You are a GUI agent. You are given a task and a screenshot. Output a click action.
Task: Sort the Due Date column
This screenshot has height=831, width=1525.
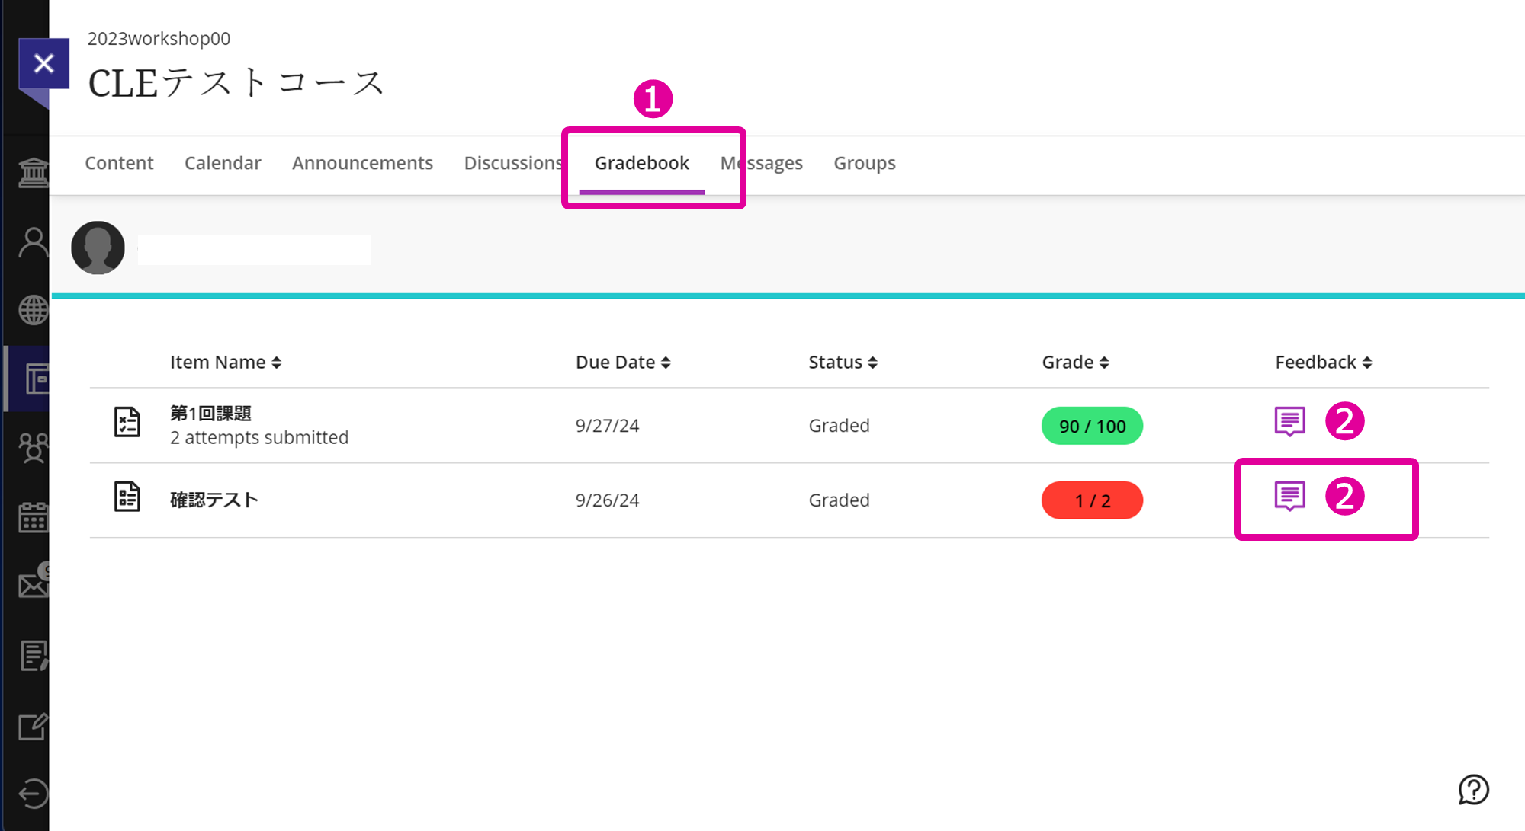click(623, 362)
